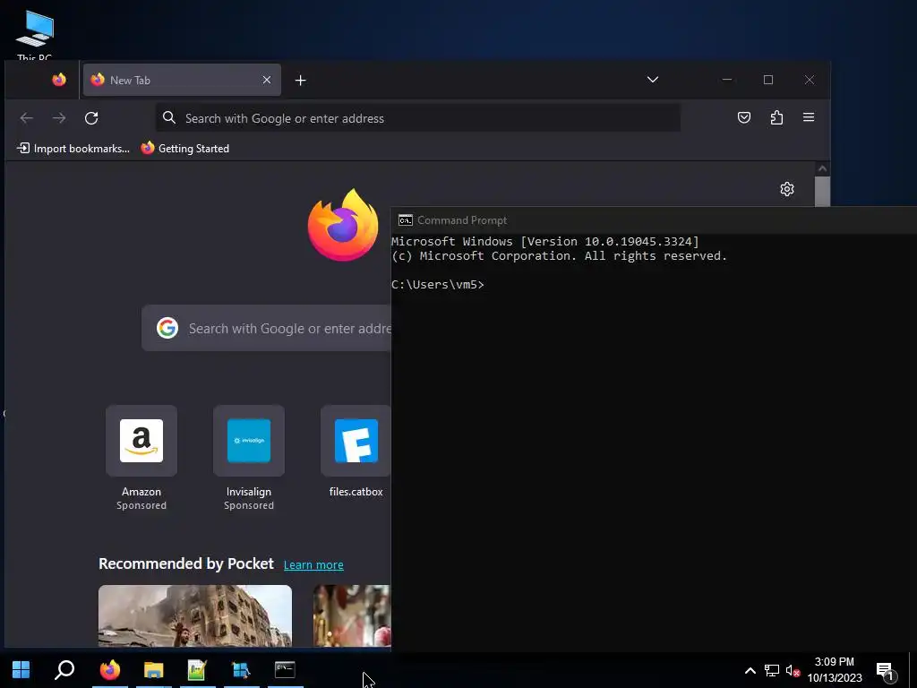Click the C:\Users\vm5> prompt line
Viewport: 917px width, 688px height.
(437, 285)
